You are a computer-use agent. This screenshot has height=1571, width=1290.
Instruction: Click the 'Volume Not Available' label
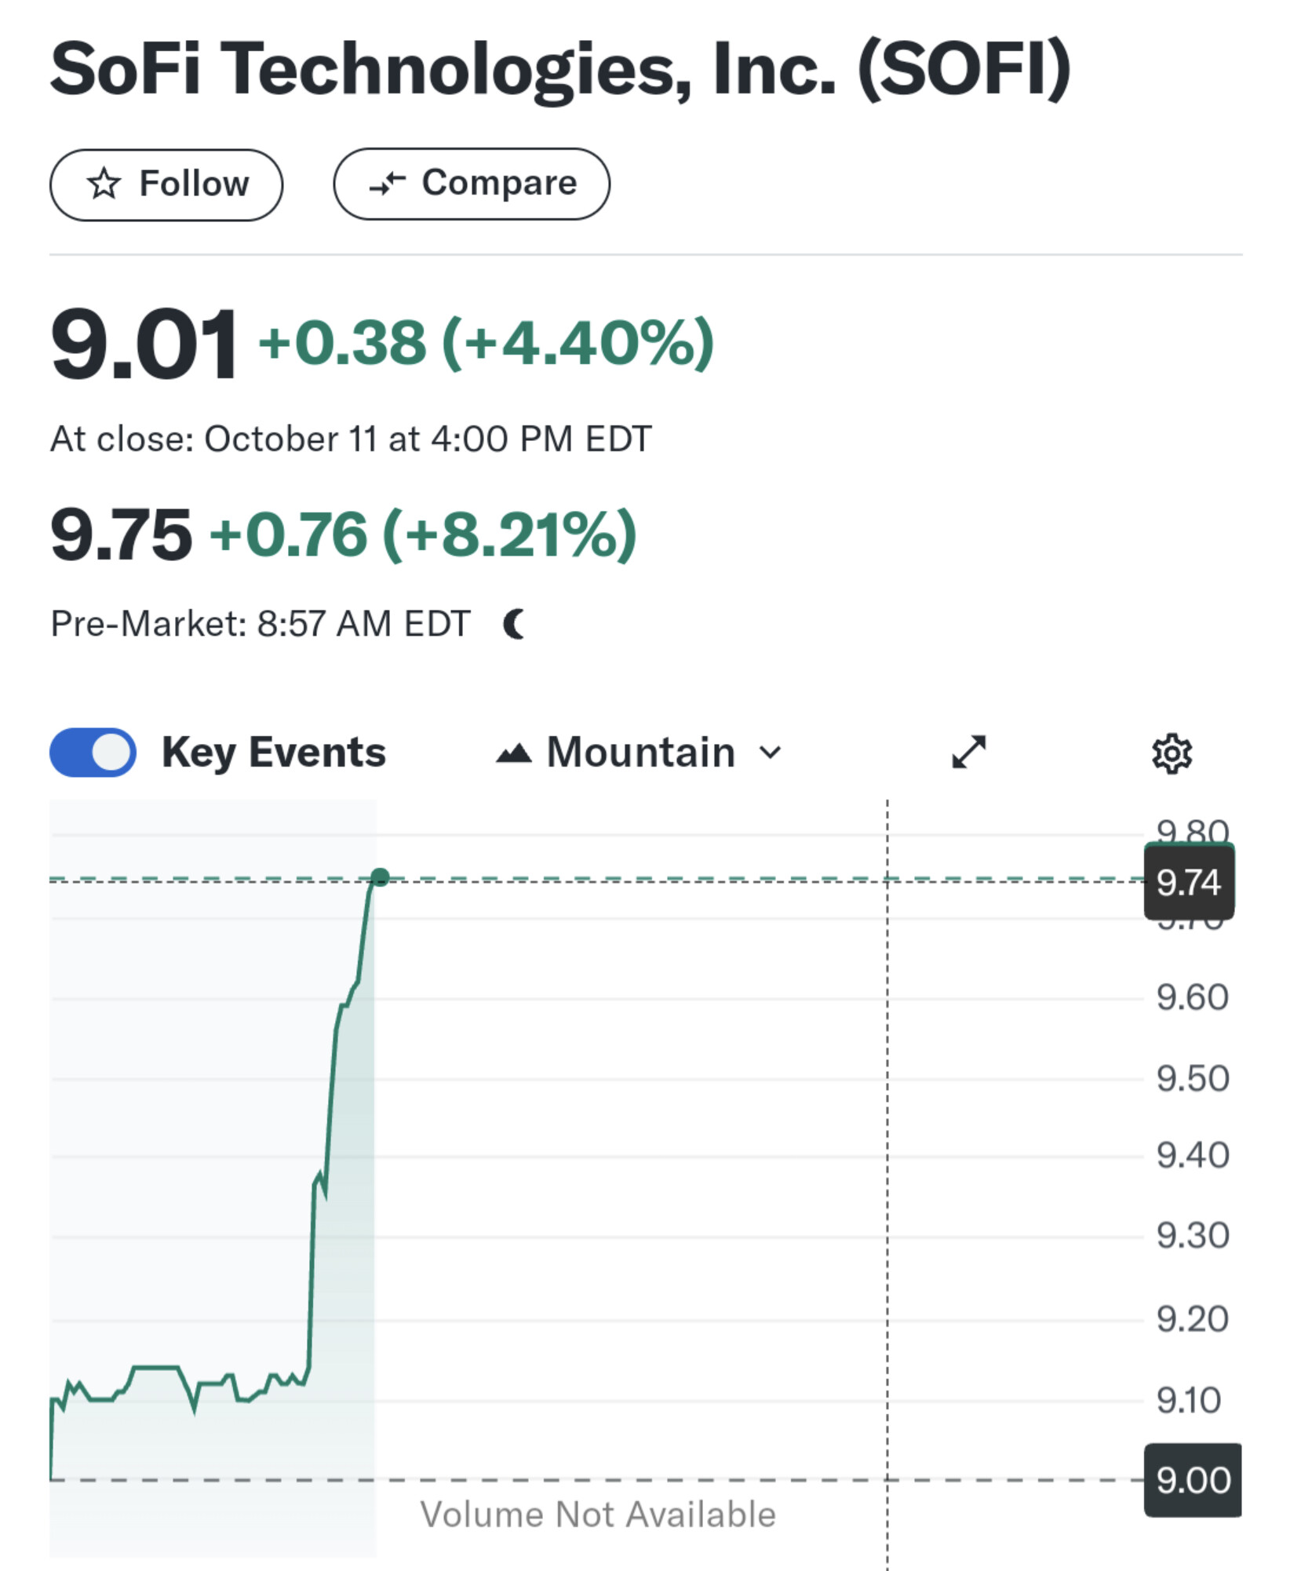point(598,1515)
